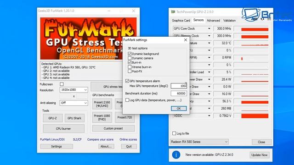Open the Advanced tab in GPU-Z
The width and height of the screenshot is (294, 165).
pyautogui.click(x=213, y=20)
